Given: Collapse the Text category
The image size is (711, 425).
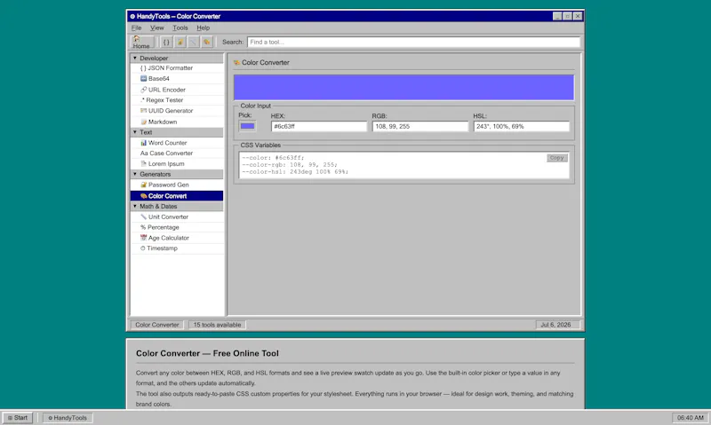Looking at the screenshot, I should coord(177,132).
